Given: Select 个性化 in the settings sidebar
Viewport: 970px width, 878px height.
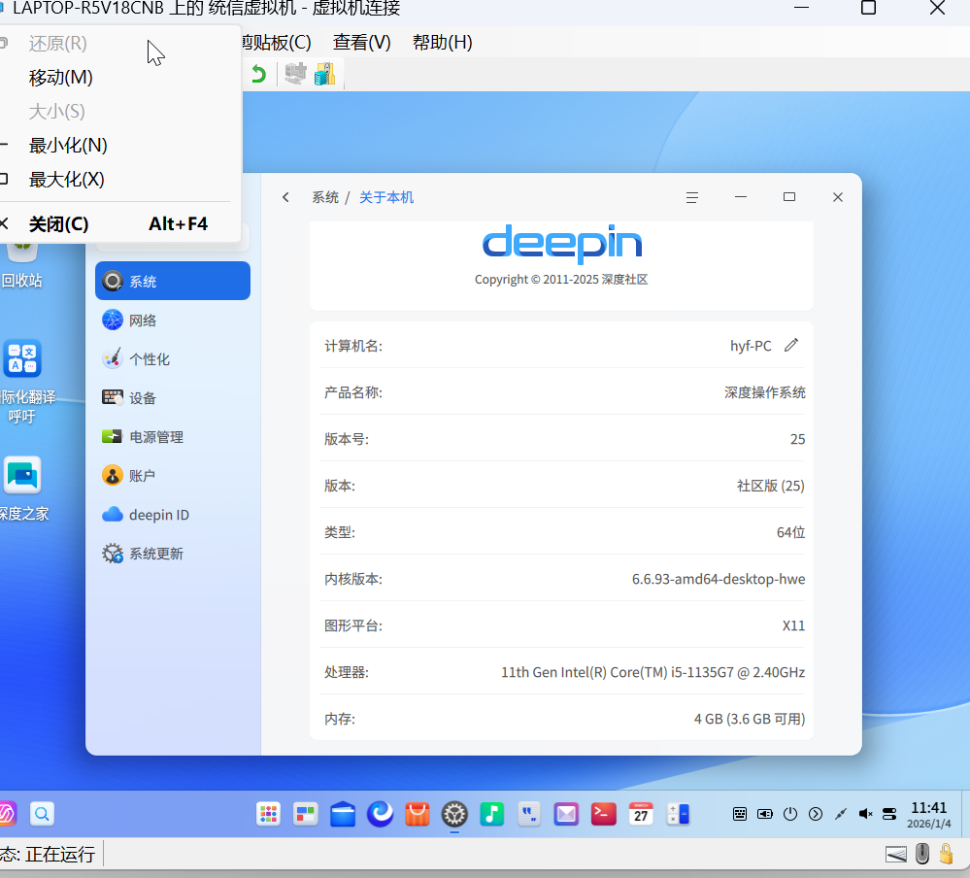Looking at the screenshot, I should pyautogui.click(x=173, y=358).
